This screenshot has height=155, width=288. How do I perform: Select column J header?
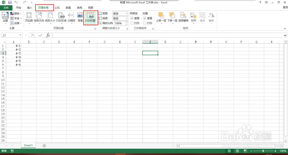150,42
